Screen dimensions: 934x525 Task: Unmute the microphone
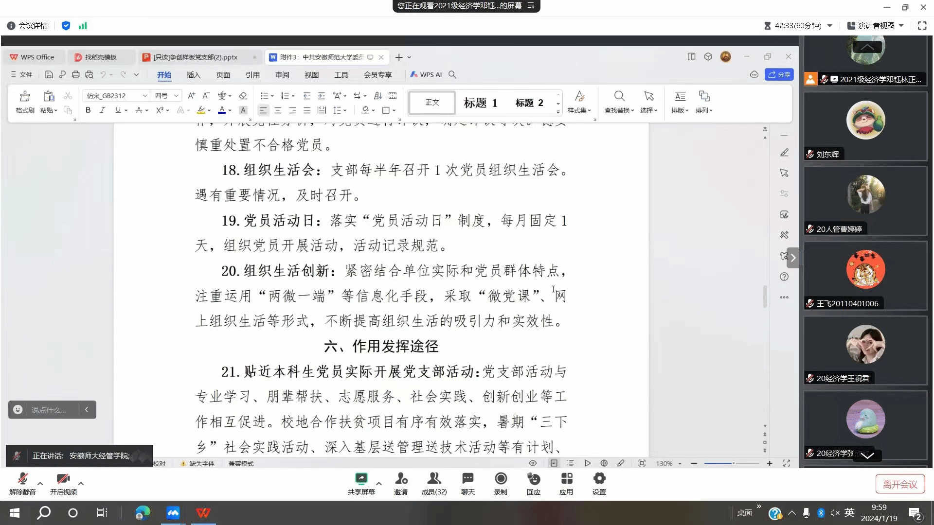pos(22,479)
